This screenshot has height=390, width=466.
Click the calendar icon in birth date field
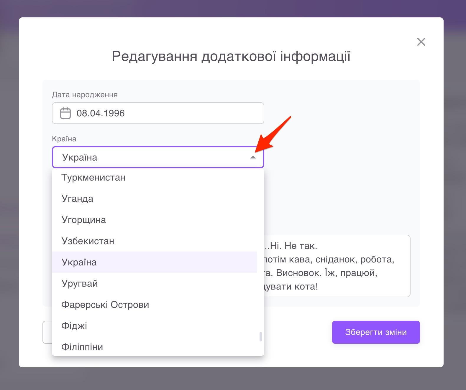65,113
